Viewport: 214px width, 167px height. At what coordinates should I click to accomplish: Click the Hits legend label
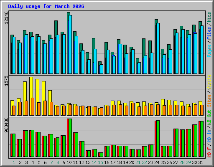[x=209, y=17]
